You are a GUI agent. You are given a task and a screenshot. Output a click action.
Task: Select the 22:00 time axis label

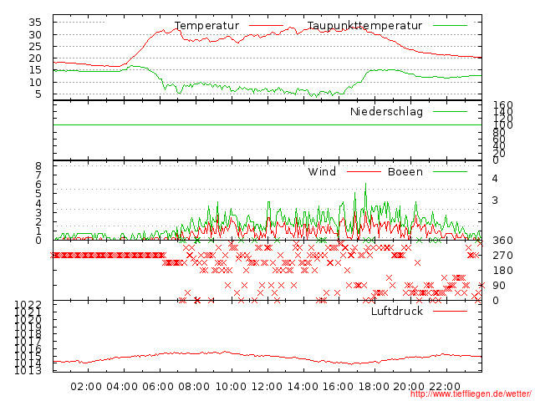446,386
